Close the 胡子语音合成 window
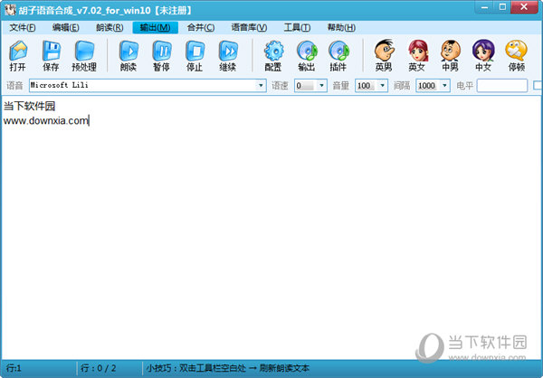Screen dimensions: 543x378 tap(524, 7)
